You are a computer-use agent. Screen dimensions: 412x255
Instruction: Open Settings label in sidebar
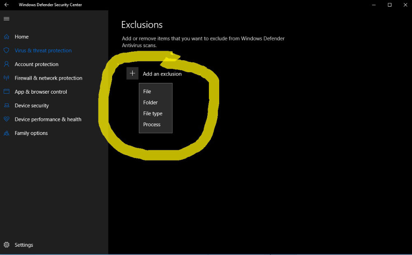click(x=24, y=245)
